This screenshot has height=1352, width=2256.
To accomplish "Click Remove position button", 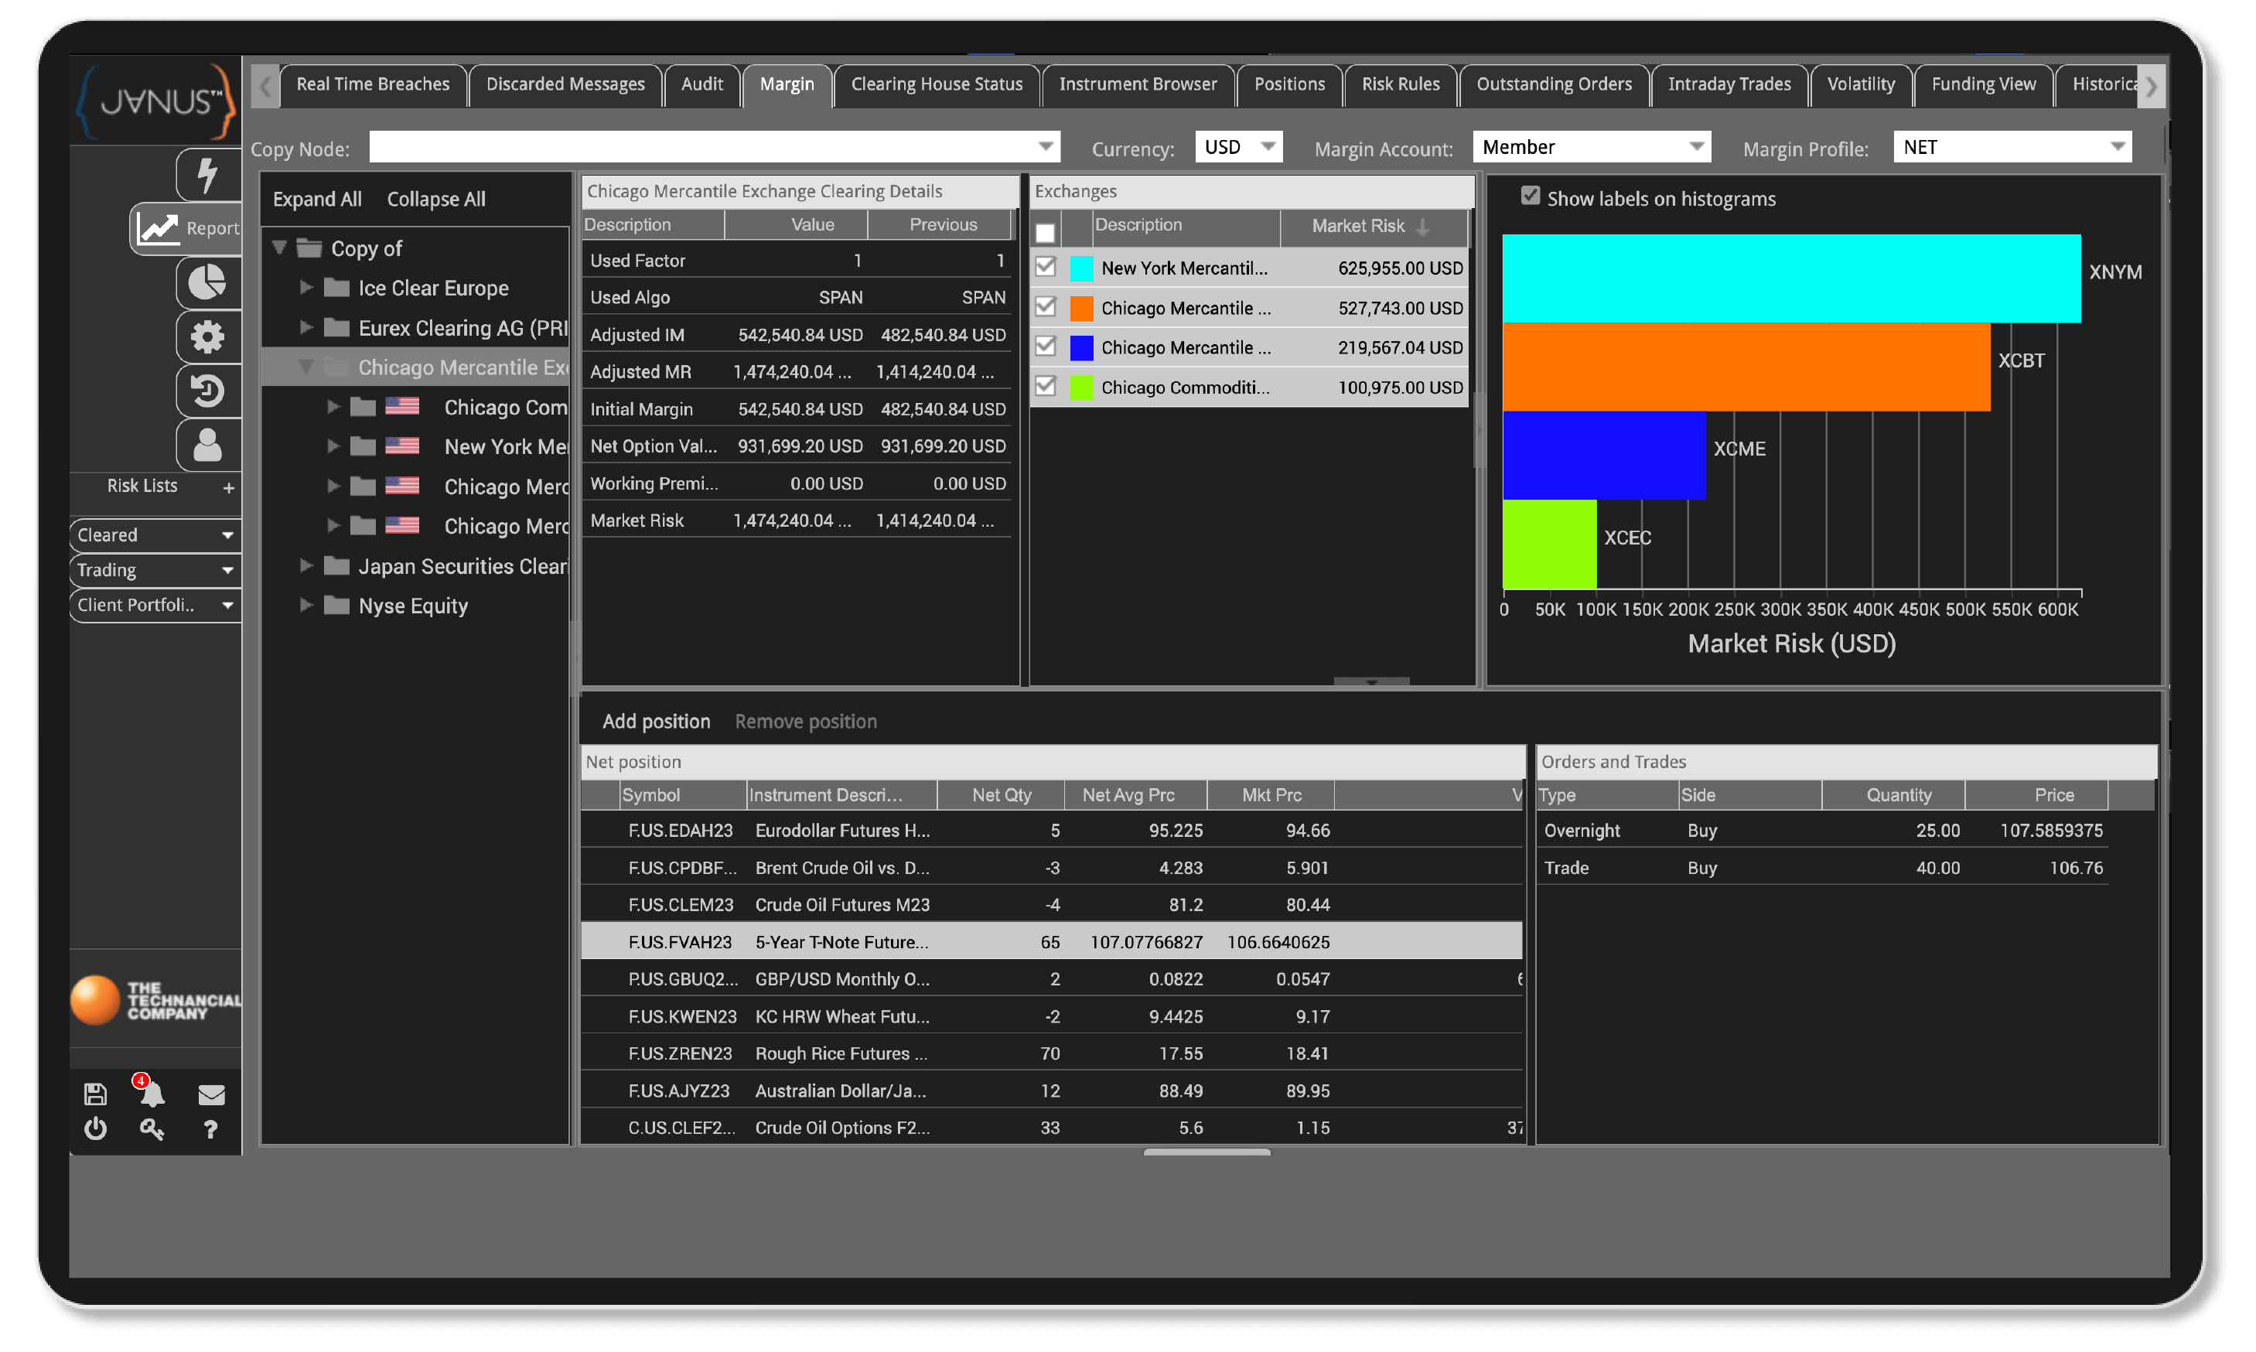I will (806, 722).
